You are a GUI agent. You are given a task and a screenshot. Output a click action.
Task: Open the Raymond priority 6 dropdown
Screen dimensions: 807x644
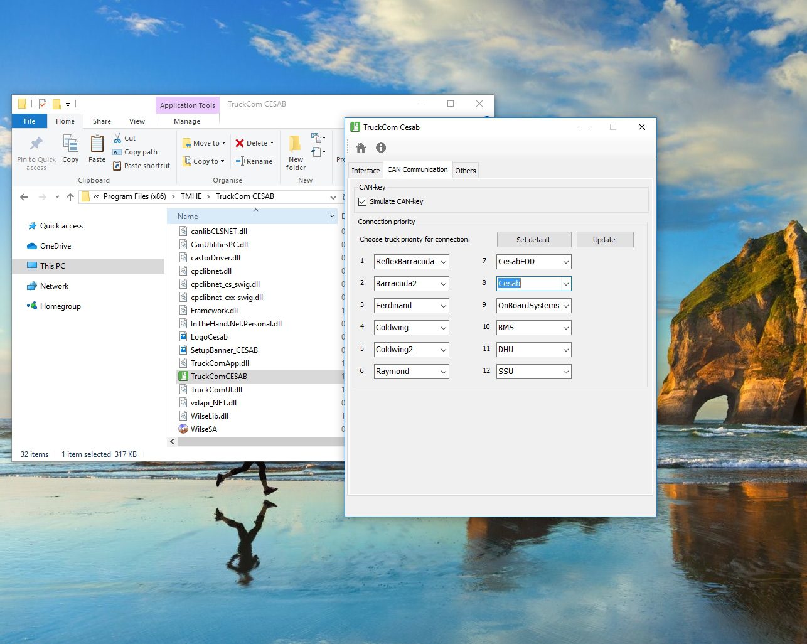click(x=443, y=372)
